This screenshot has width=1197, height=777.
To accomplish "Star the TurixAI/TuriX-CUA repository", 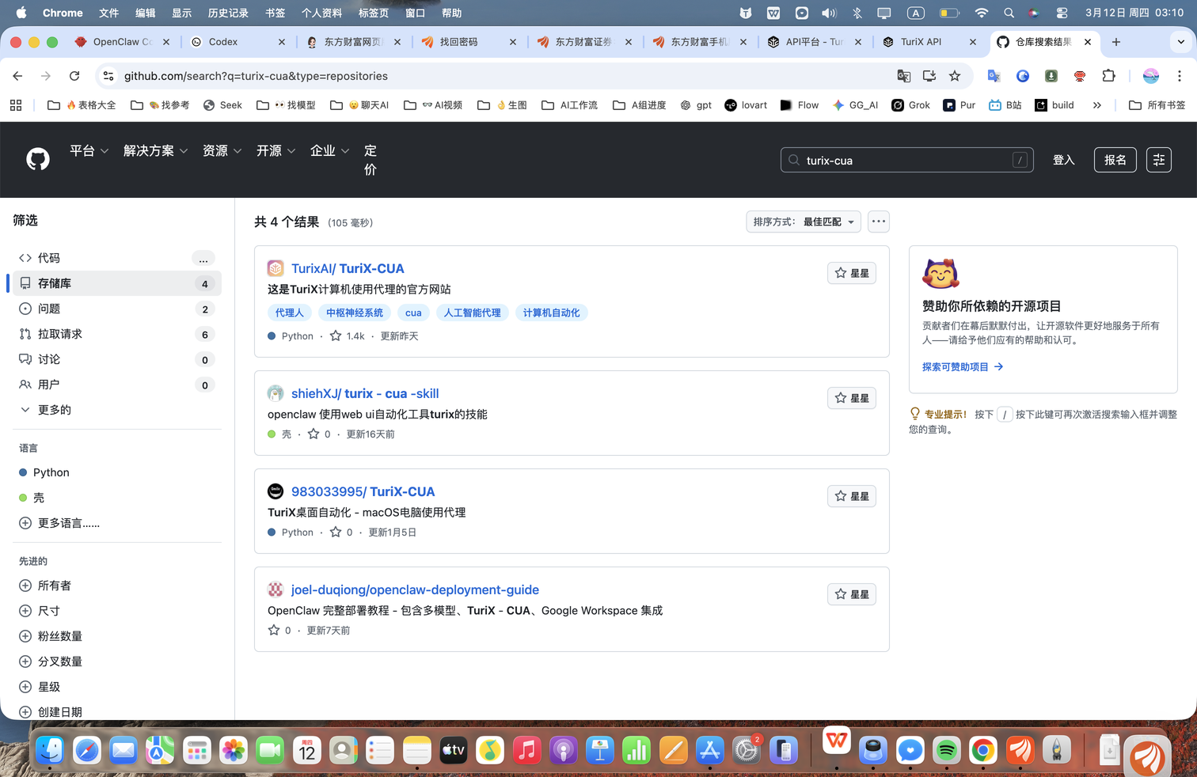I will tap(851, 273).
